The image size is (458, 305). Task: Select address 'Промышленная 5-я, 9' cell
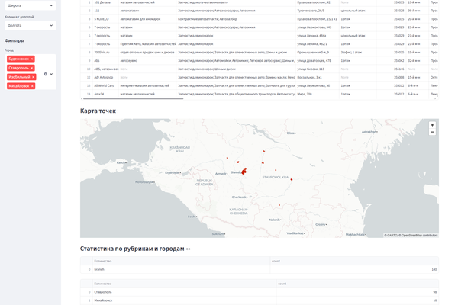point(318,53)
